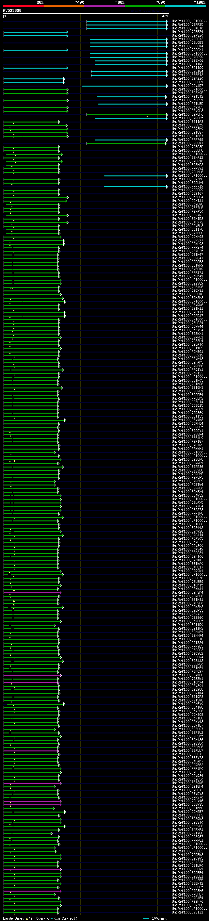Click the UniRef100_A9NU98 entry
209x921 pixels.
(x=187, y=244)
